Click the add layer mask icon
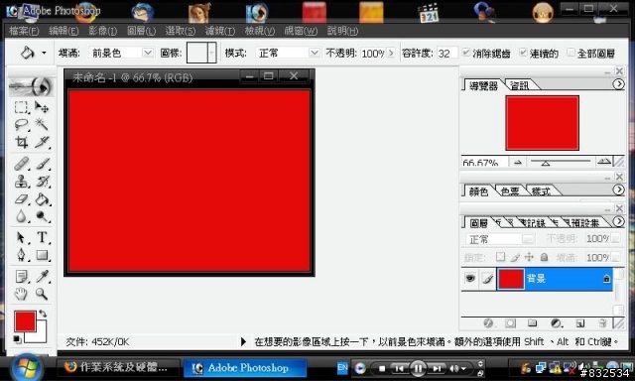Screen dimensions: 635x381 [x=510, y=323]
